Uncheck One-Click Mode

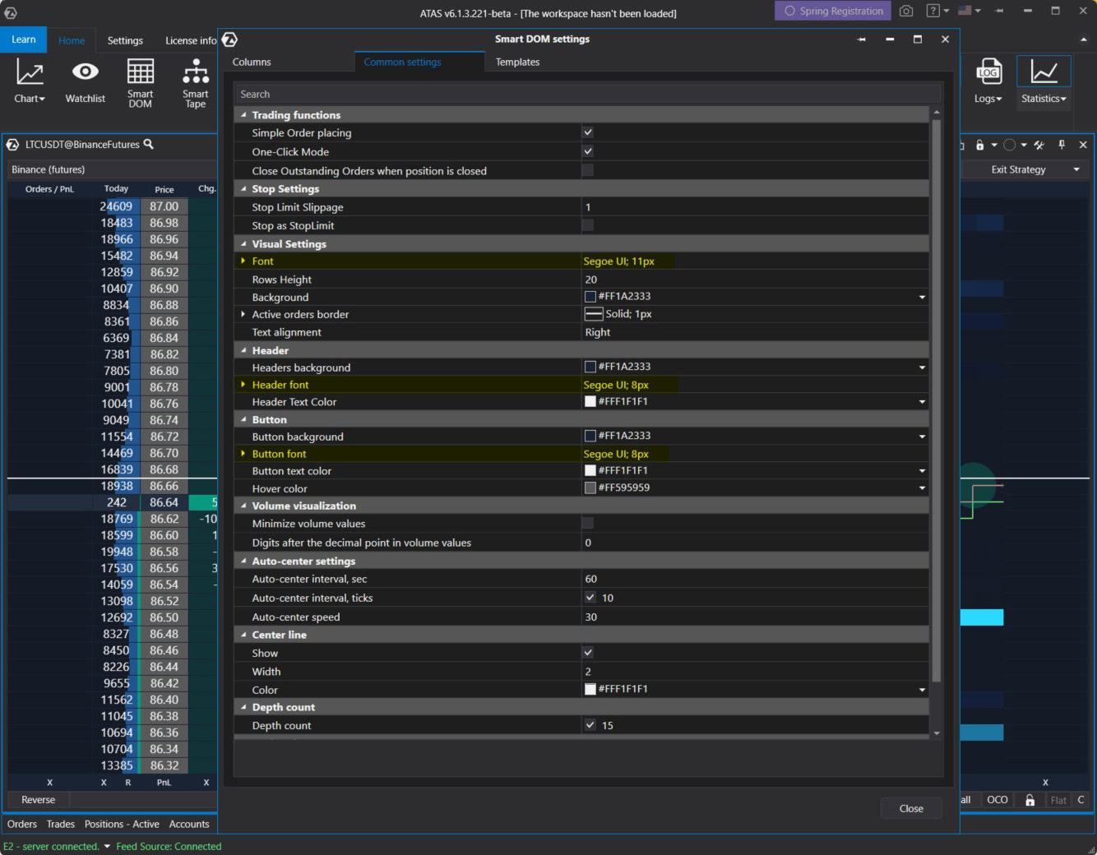click(588, 150)
